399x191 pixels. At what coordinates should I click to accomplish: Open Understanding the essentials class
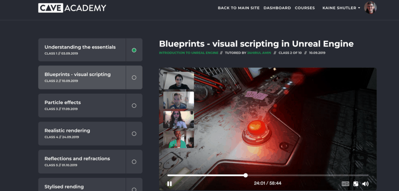pyautogui.click(x=82, y=50)
